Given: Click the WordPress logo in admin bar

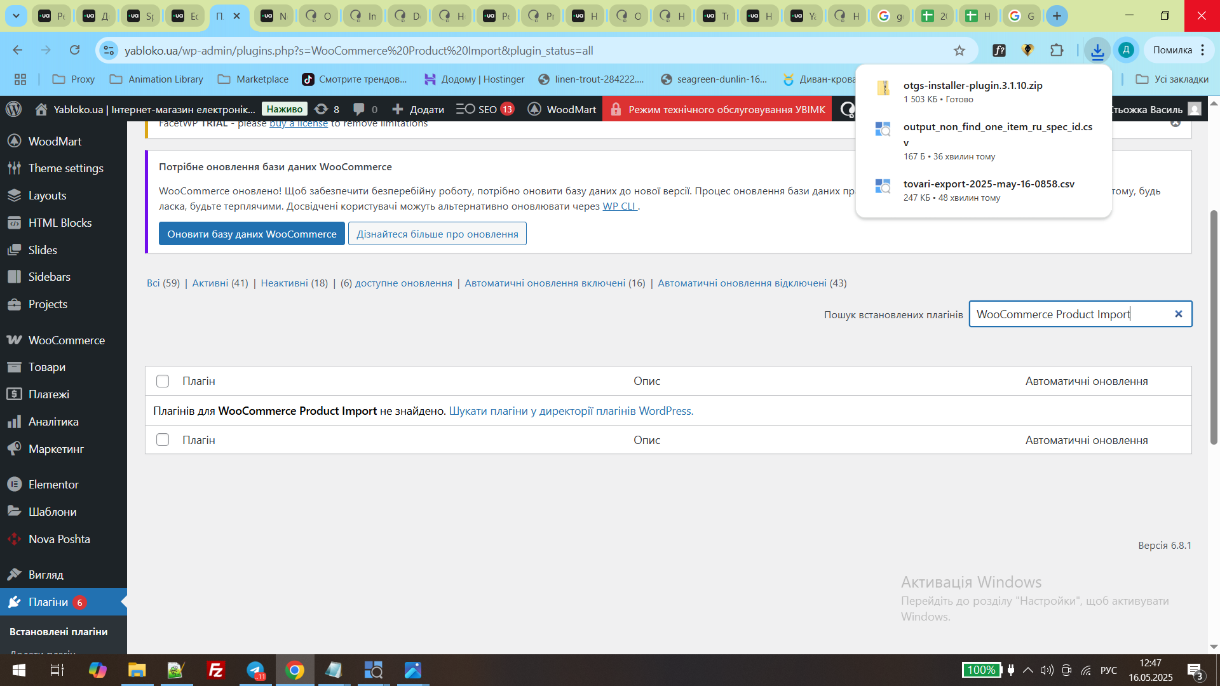Looking at the screenshot, I should pos(14,109).
